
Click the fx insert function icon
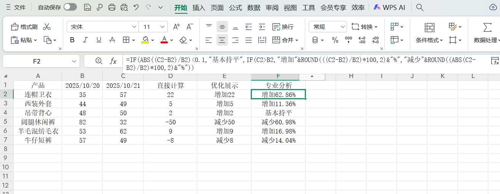click(113, 61)
